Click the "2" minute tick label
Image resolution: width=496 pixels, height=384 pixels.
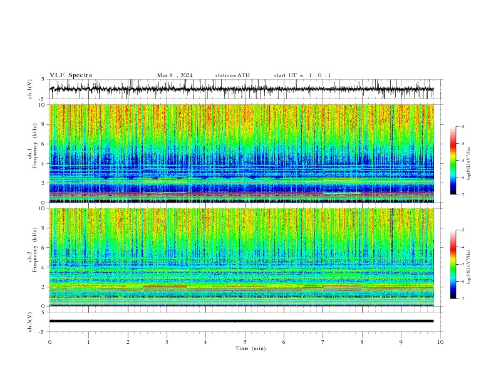[x=128, y=342]
